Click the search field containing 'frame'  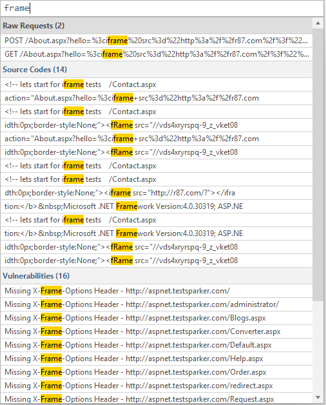point(162,8)
